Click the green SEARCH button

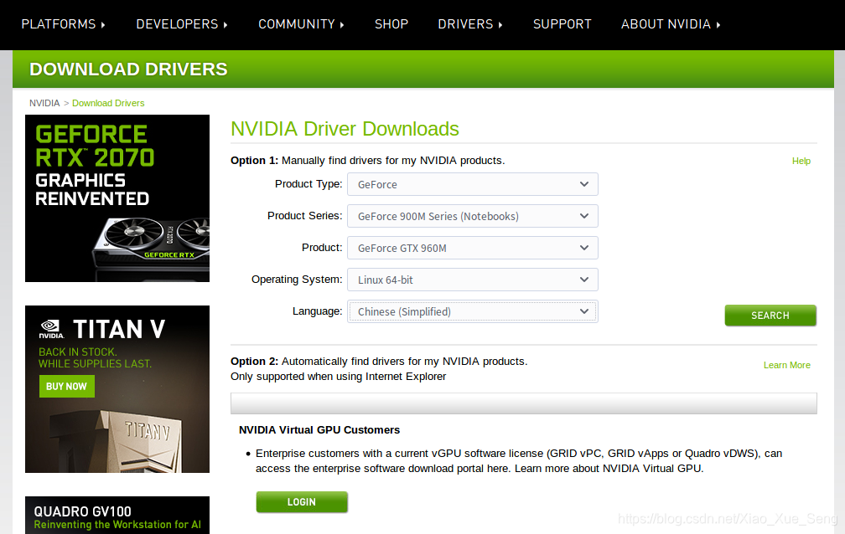pyautogui.click(x=770, y=316)
